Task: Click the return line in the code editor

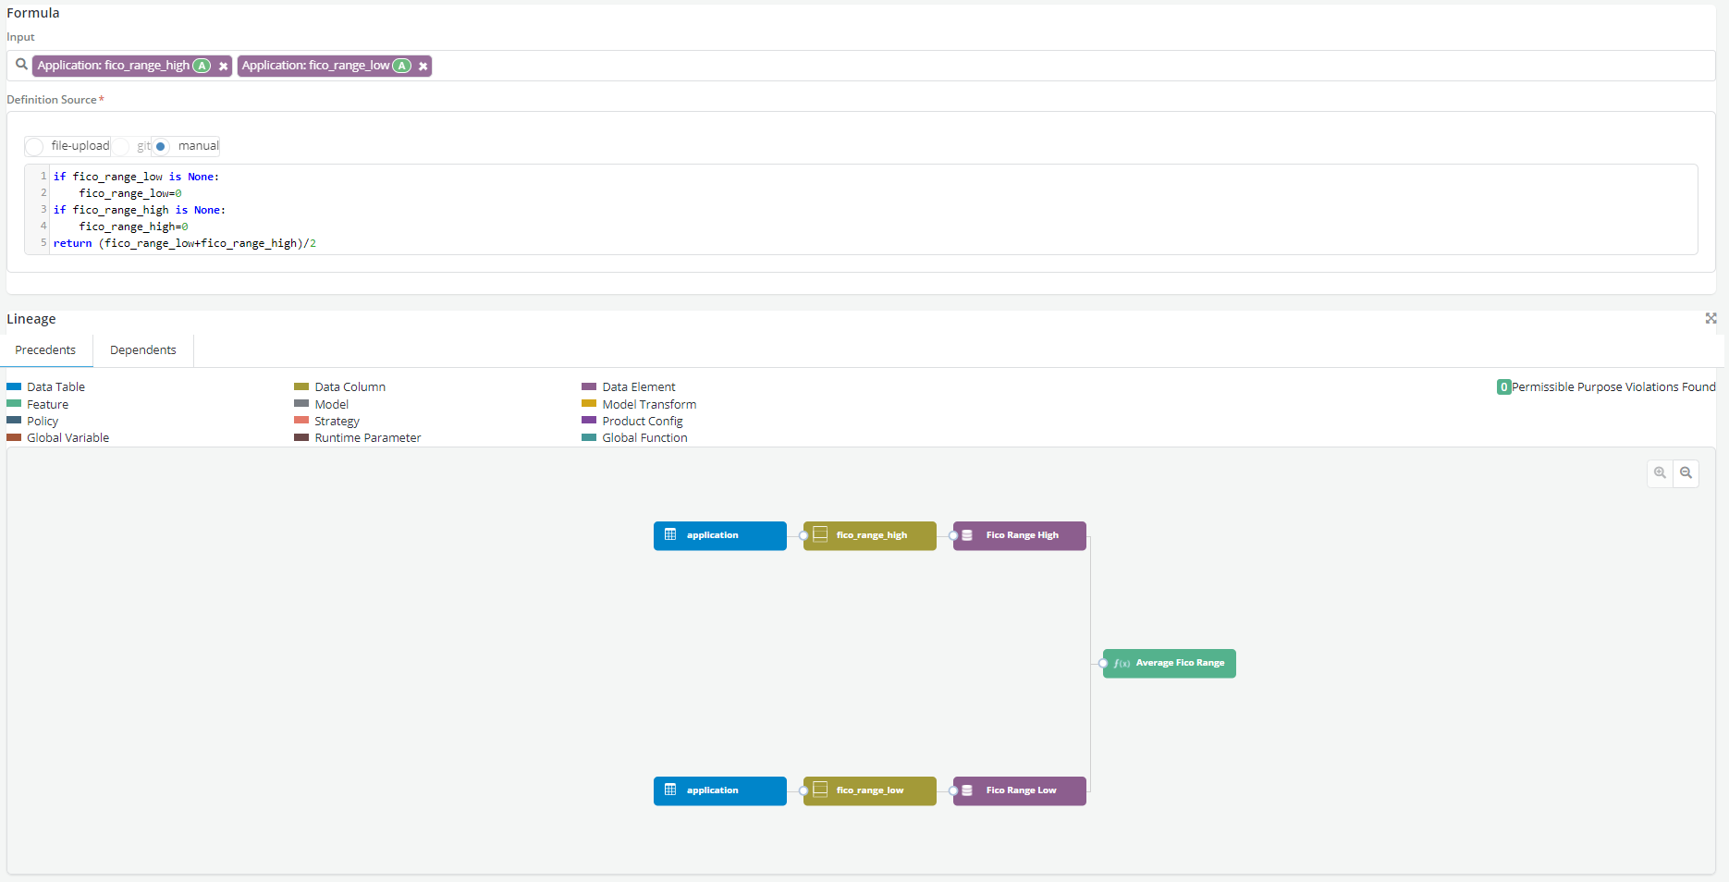Action: 185,244
